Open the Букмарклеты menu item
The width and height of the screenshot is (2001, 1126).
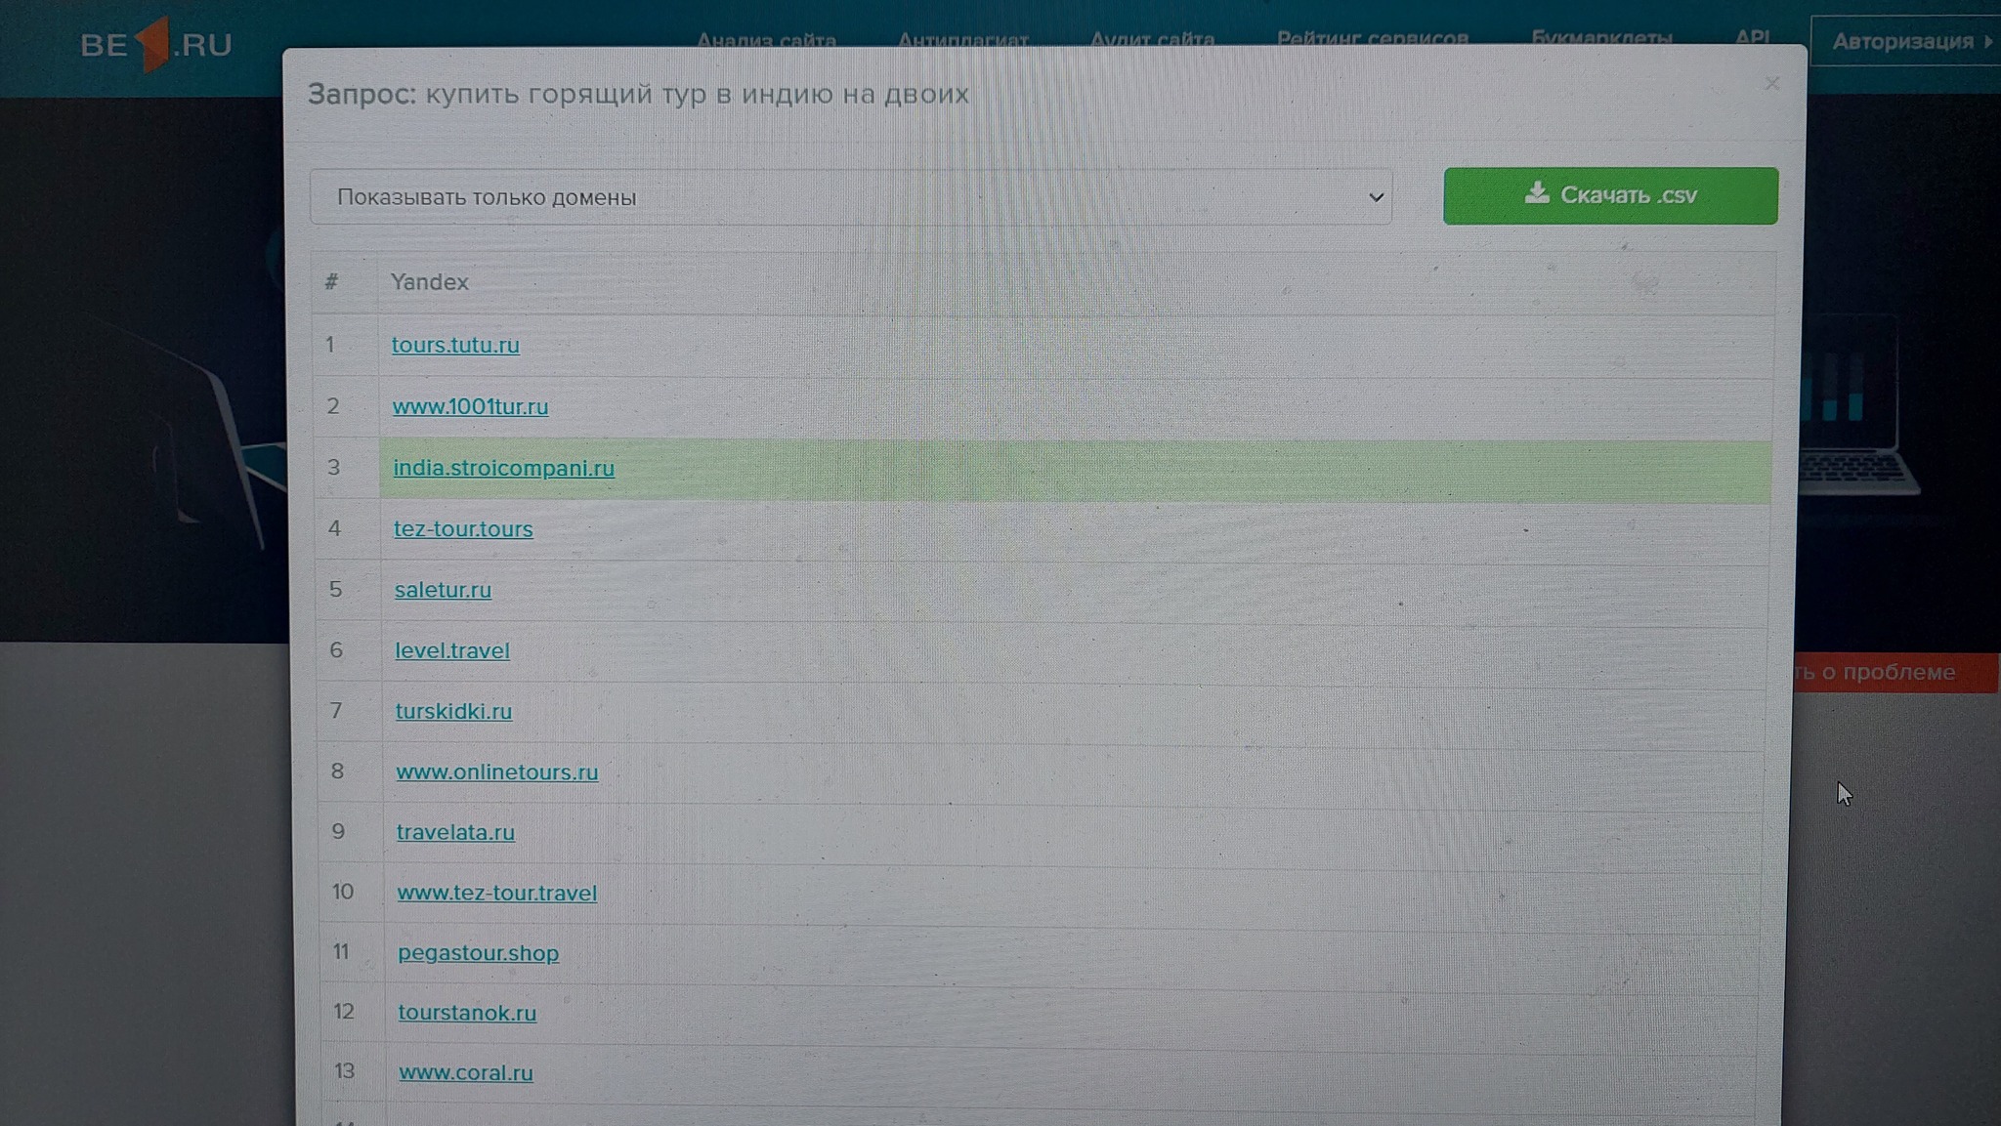[1601, 37]
